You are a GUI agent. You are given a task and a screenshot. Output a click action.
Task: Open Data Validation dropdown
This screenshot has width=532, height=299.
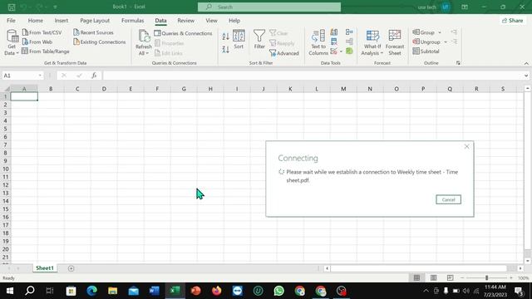(x=341, y=51)
